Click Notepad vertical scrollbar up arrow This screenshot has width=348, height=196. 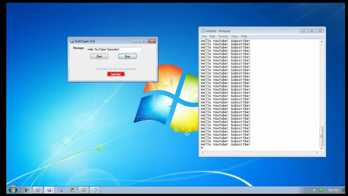[x=322, y=41]
